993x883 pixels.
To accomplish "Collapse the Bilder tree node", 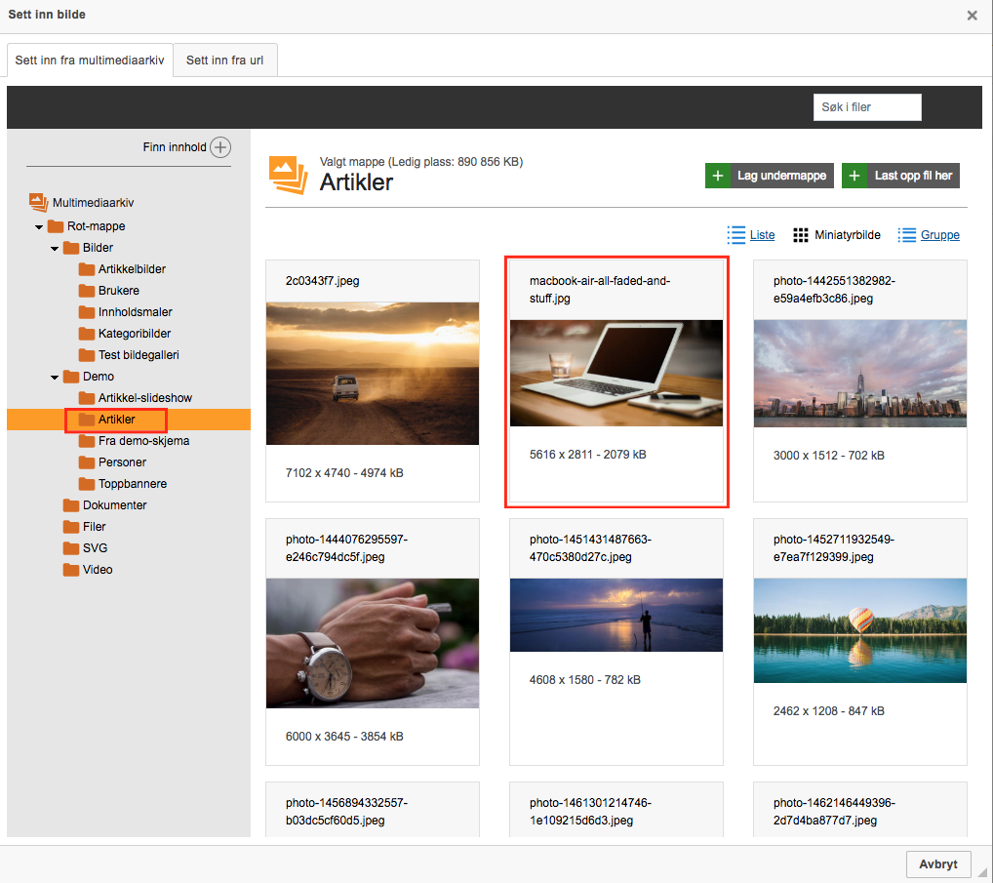I will click(55, 248).
